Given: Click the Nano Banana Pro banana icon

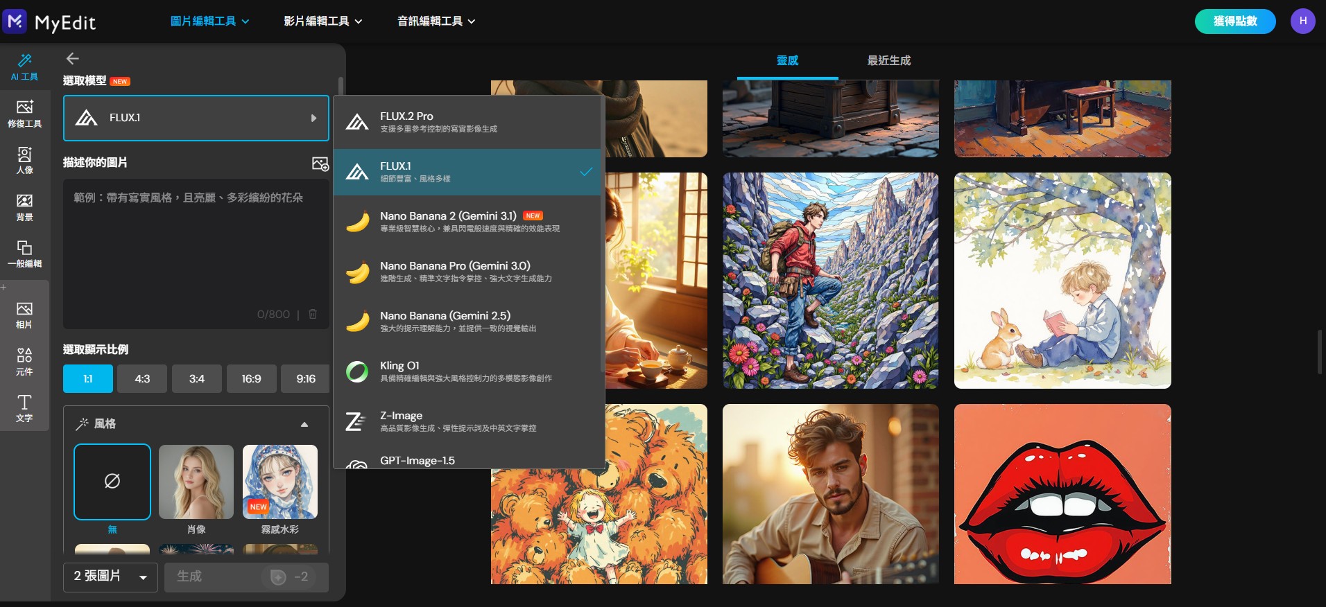Looking at the screenshot, I should point(357,272).
